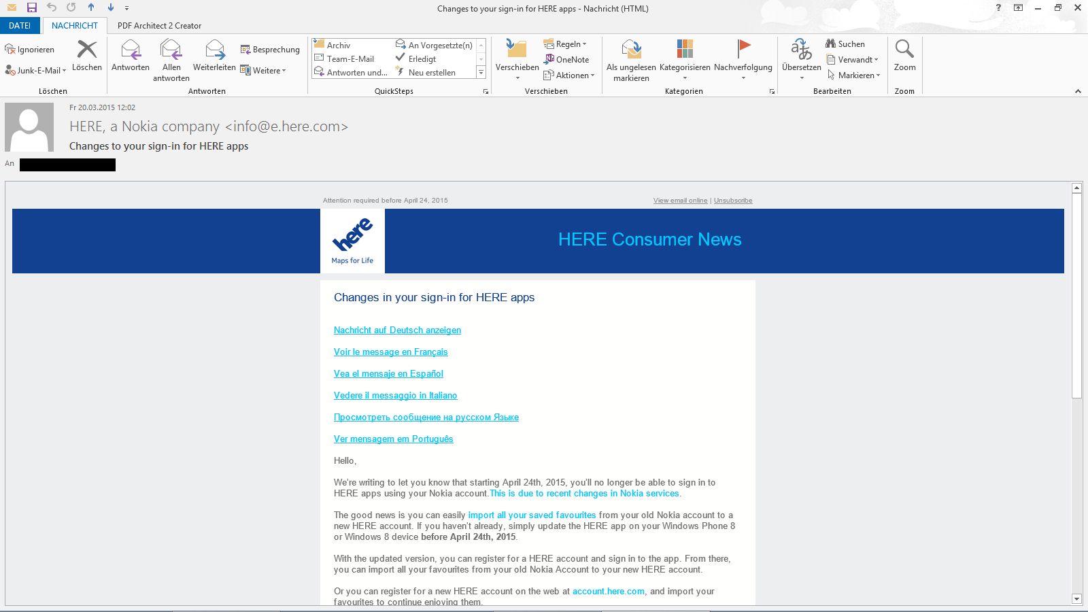The image size is (1088, 612).
Task: Select the Erledigt quick step
Action: [416, 58]
